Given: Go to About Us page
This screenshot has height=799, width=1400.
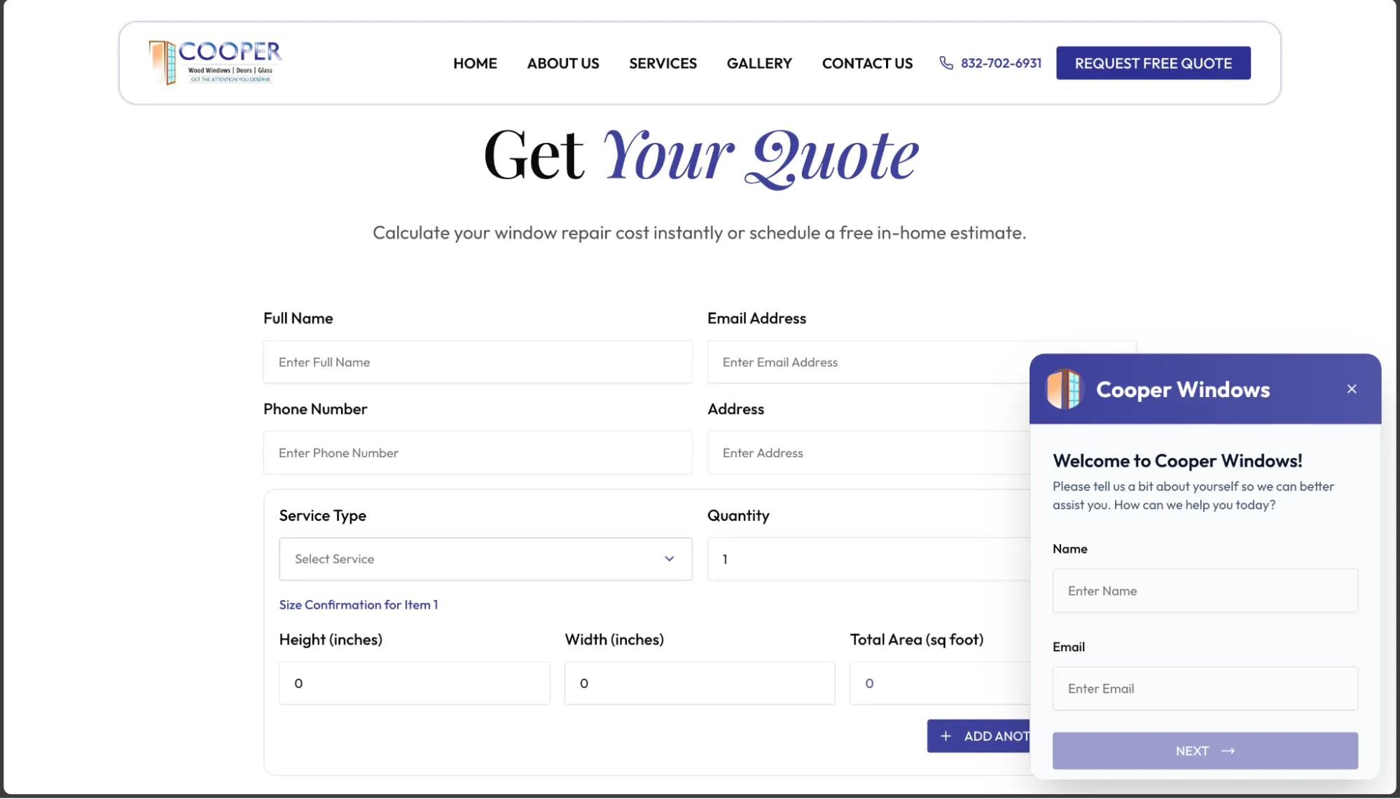Looking at the screenshot, I should (x=563, y=63).
